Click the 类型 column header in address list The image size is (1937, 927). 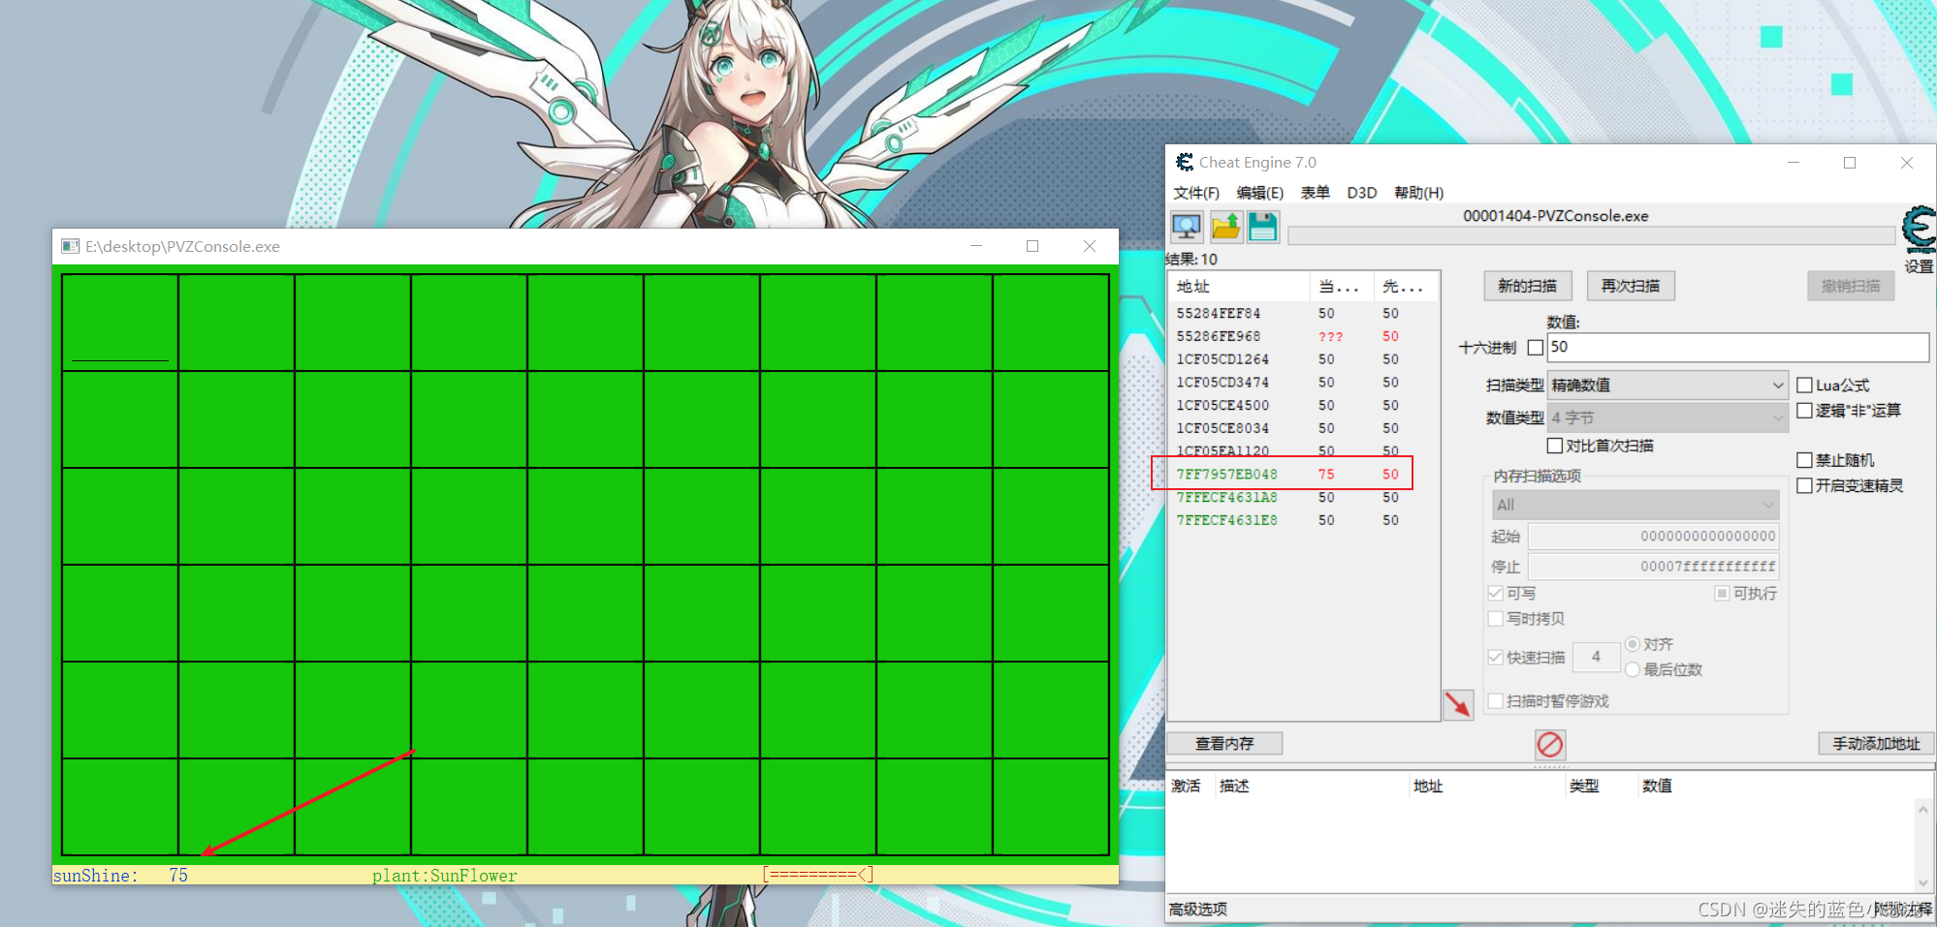click(1584, 786)
